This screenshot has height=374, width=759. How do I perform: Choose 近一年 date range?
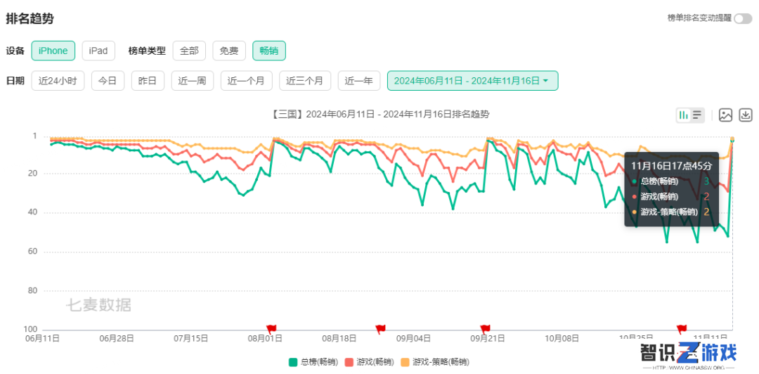click(358, 81)
